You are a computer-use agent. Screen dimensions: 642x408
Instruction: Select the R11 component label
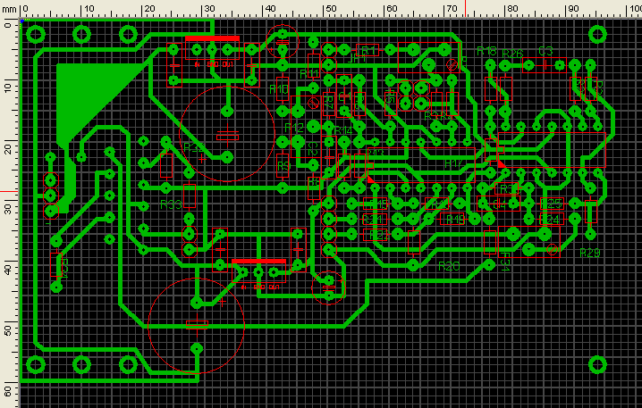point(309,73)
